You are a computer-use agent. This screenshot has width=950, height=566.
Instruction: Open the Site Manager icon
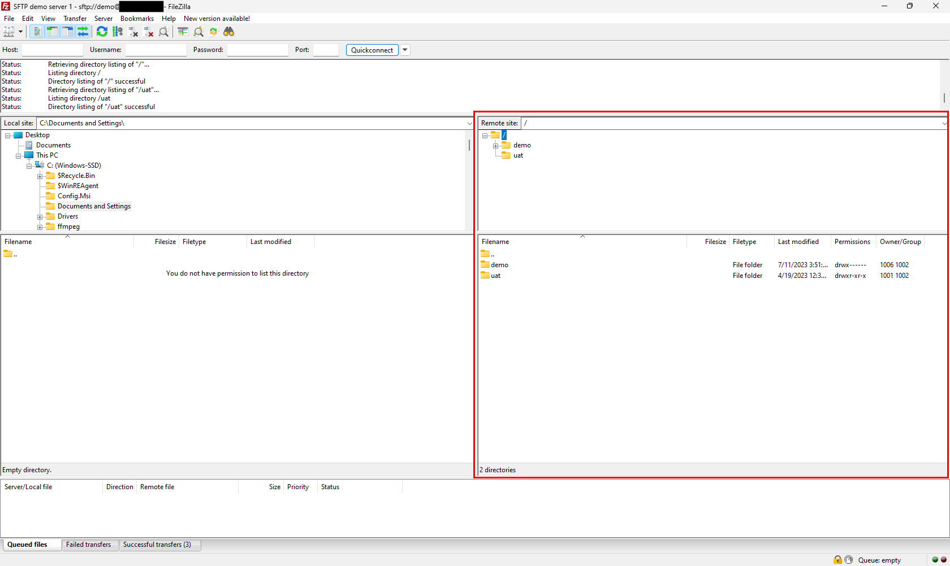(x=9, y=32)
